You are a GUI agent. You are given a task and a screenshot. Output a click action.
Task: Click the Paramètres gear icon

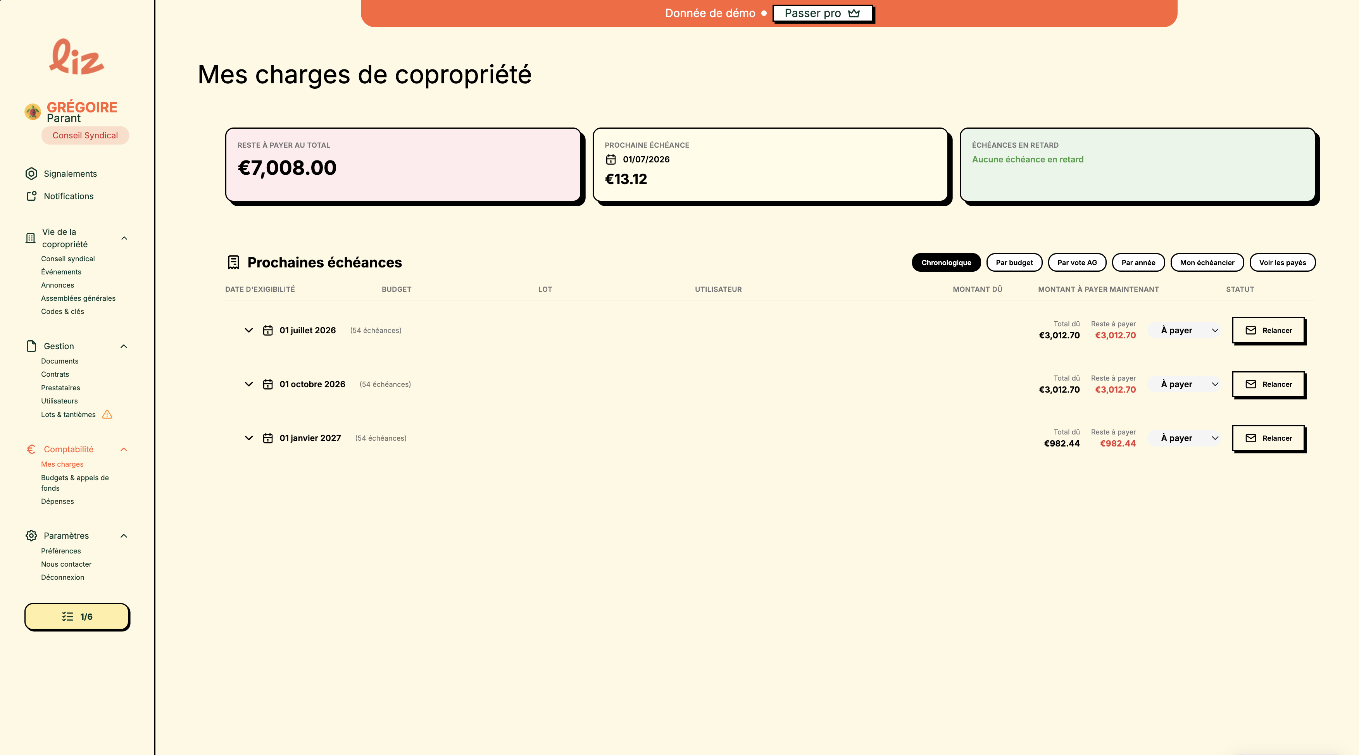coord(31,536)
